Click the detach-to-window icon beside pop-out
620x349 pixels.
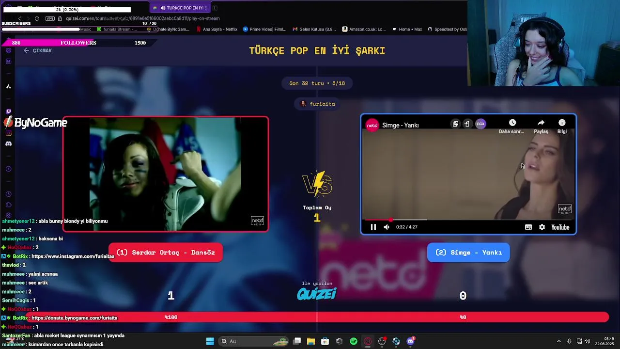click(x=467, y=124)
